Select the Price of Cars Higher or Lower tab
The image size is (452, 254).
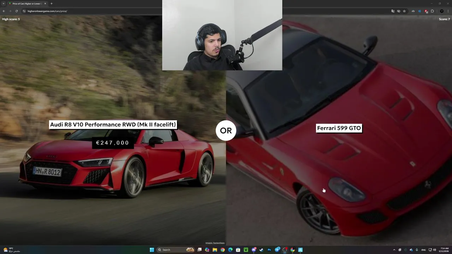click(27, 4)
